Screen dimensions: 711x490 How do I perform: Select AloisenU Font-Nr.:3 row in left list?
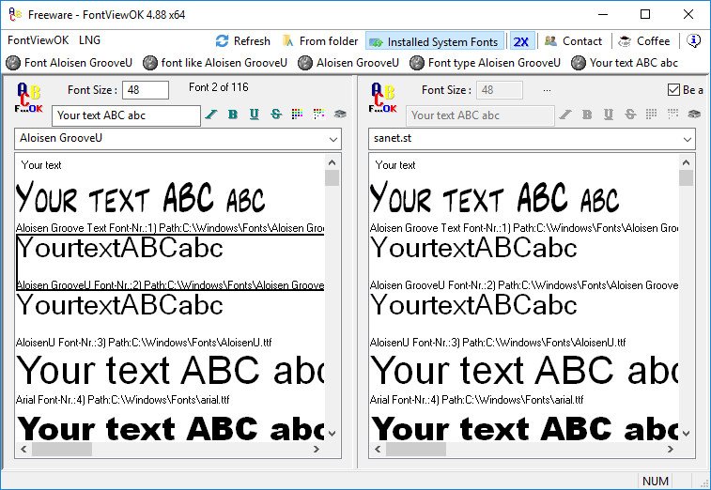(x=170, y=319)
